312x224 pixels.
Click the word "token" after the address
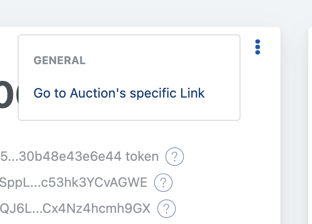pyautogui.click(x=142, y=157)
